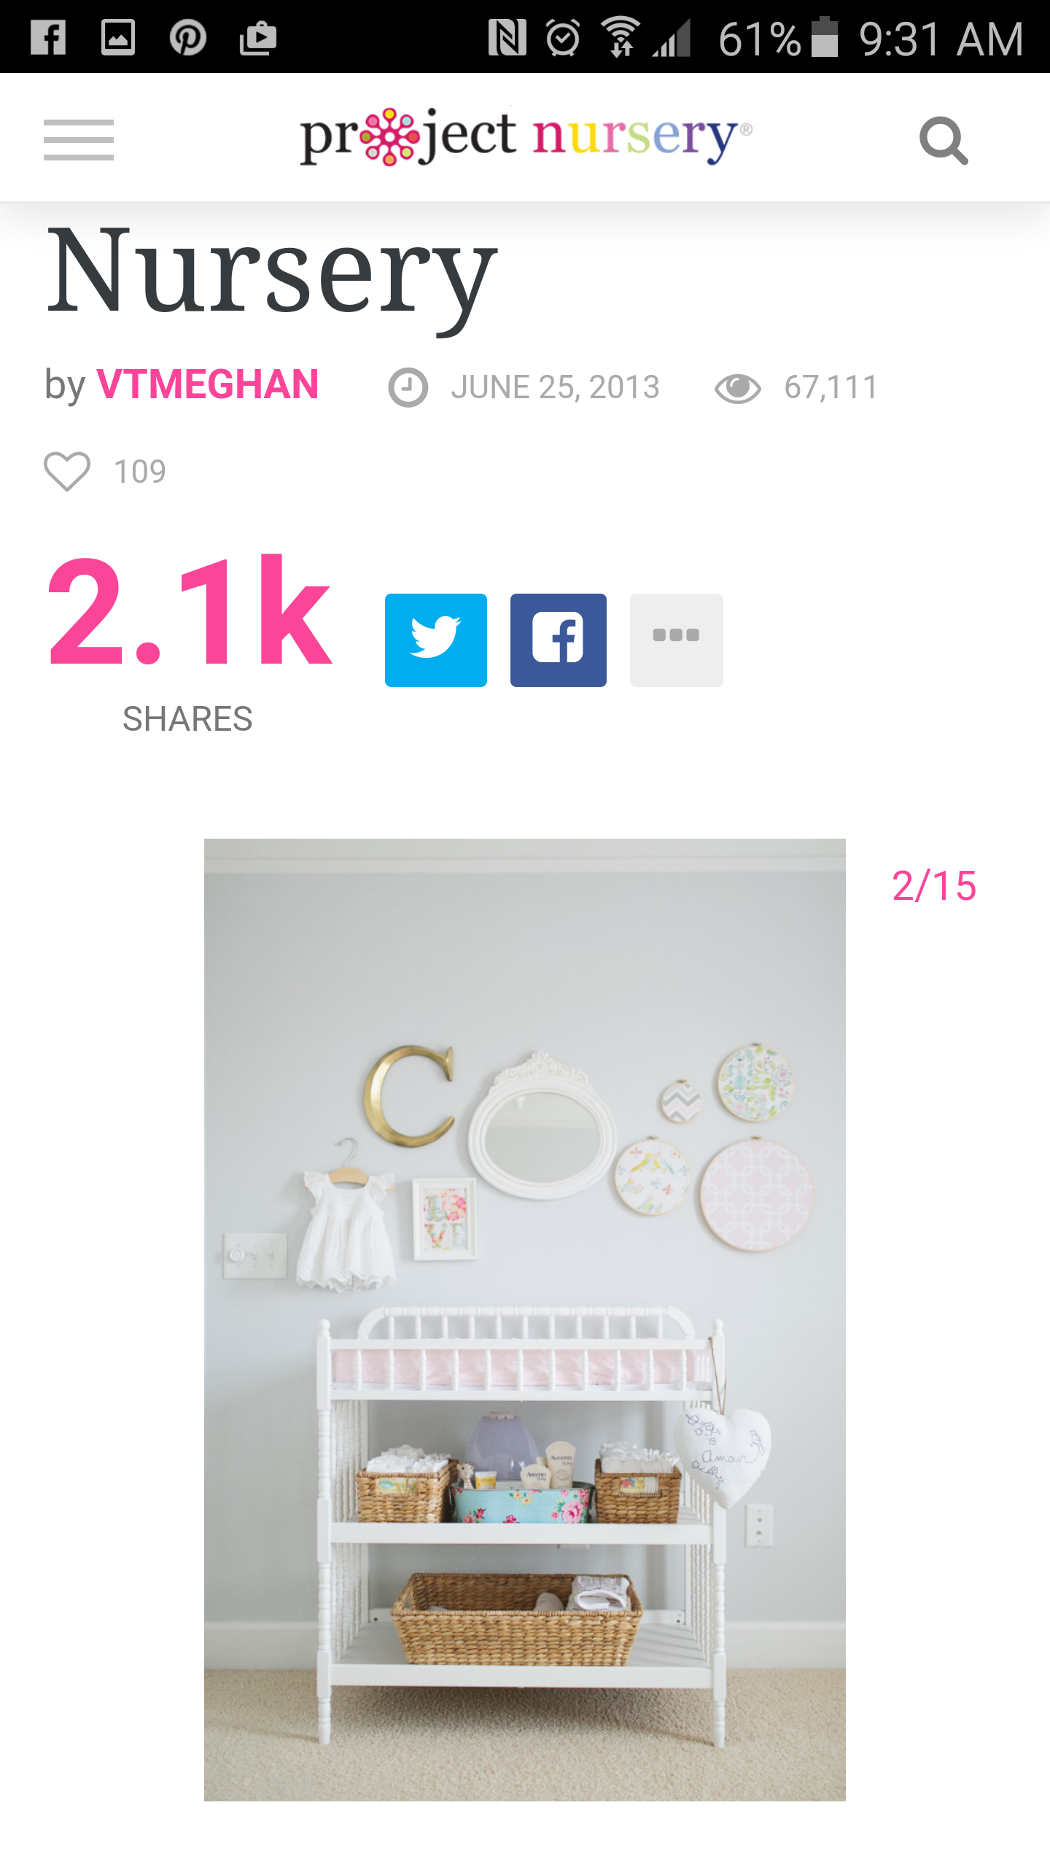Tap the 2/15 gallery counter

point(934,886)
